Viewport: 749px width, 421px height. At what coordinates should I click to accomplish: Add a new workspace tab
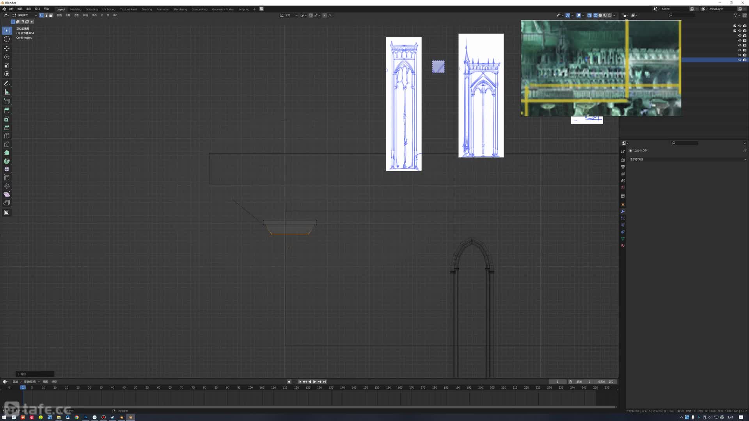pyautogui.click(x=254, y=9)
